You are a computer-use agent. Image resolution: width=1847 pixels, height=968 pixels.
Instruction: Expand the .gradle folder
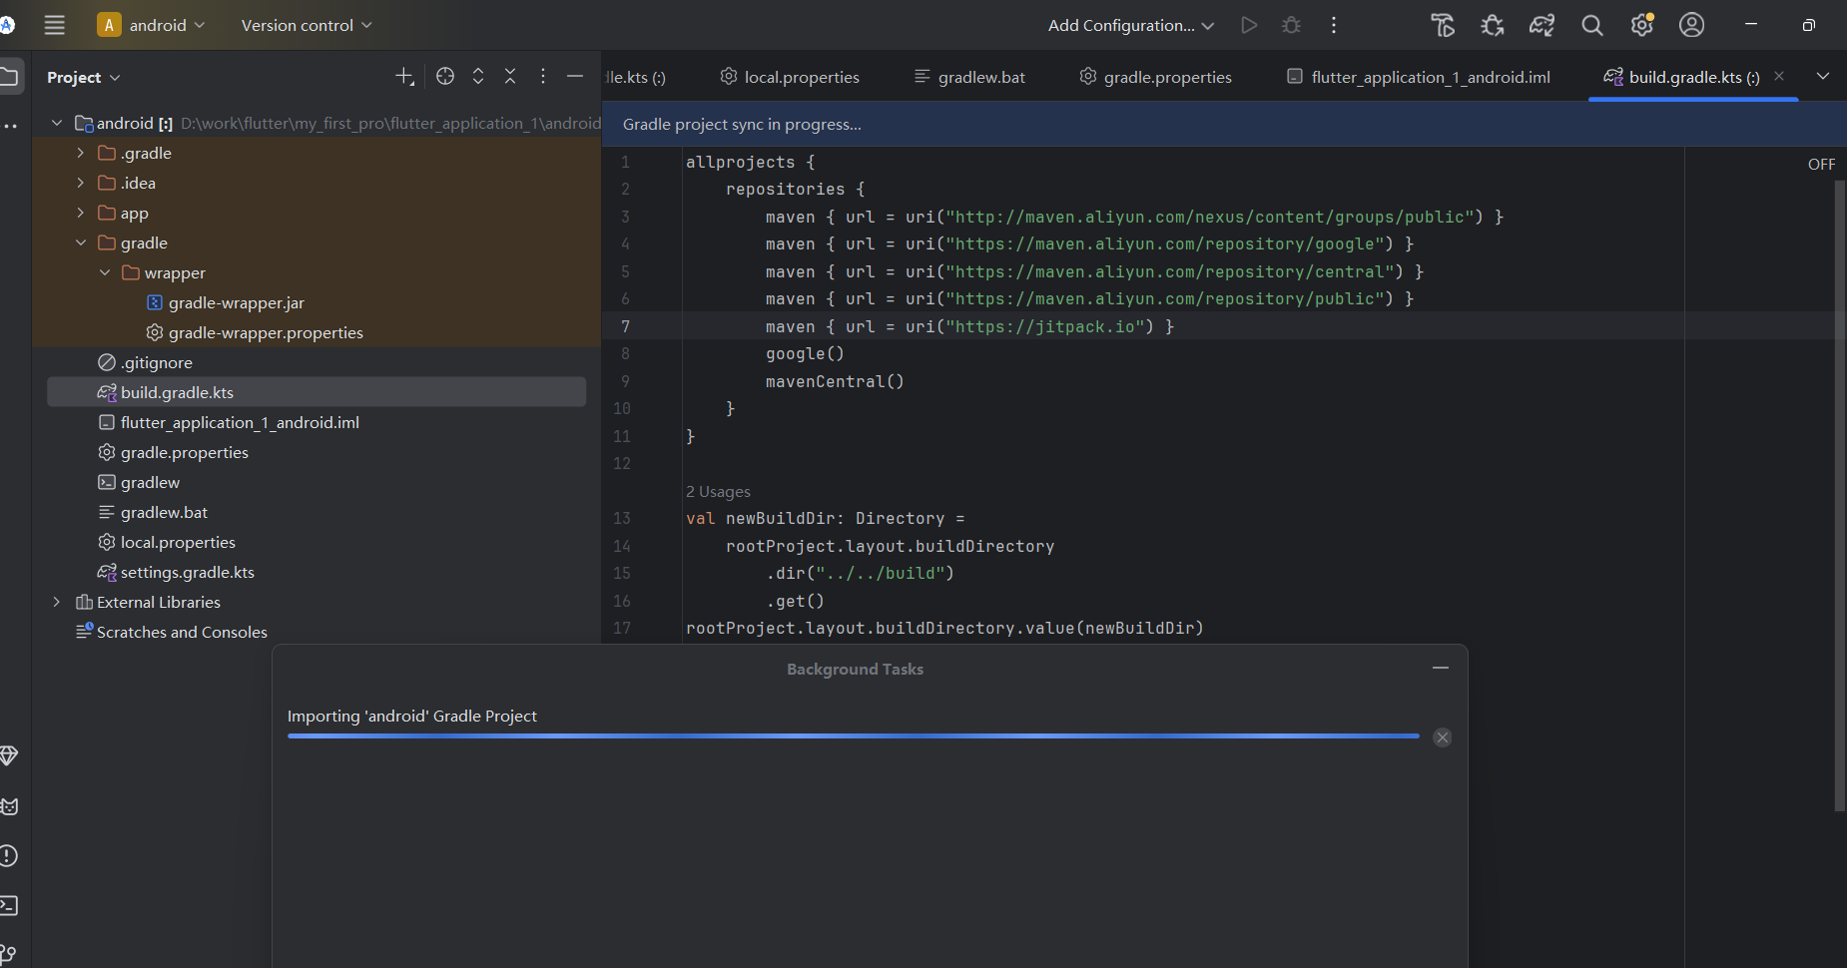pos(81,153)
